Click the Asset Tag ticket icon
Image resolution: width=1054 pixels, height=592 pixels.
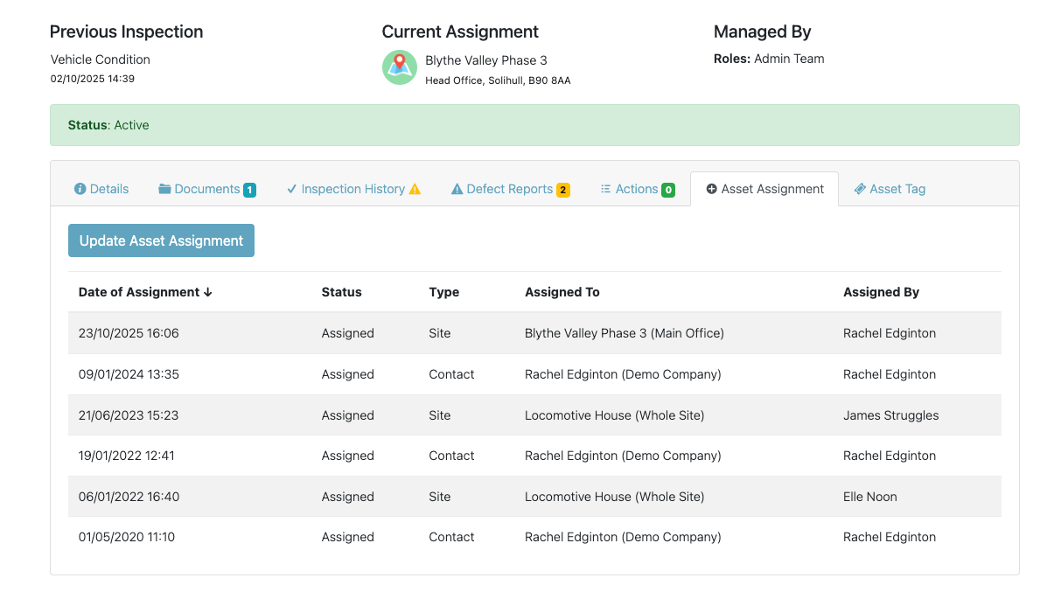[860, 189]
